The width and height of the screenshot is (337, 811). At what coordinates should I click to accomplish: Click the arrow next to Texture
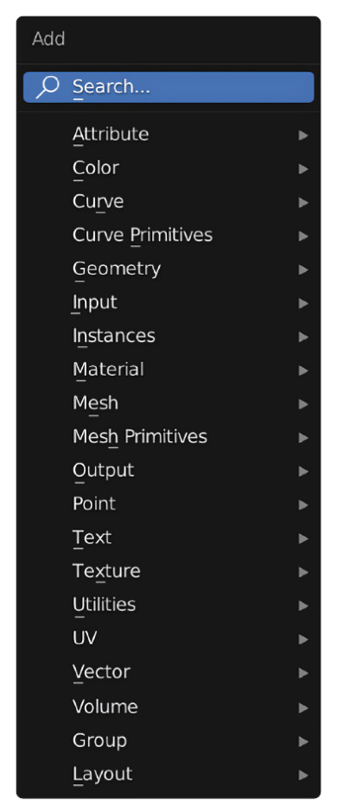[x=303, y=572]
